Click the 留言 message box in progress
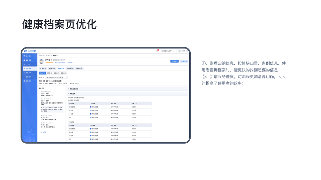 click(x=52, y=109)
